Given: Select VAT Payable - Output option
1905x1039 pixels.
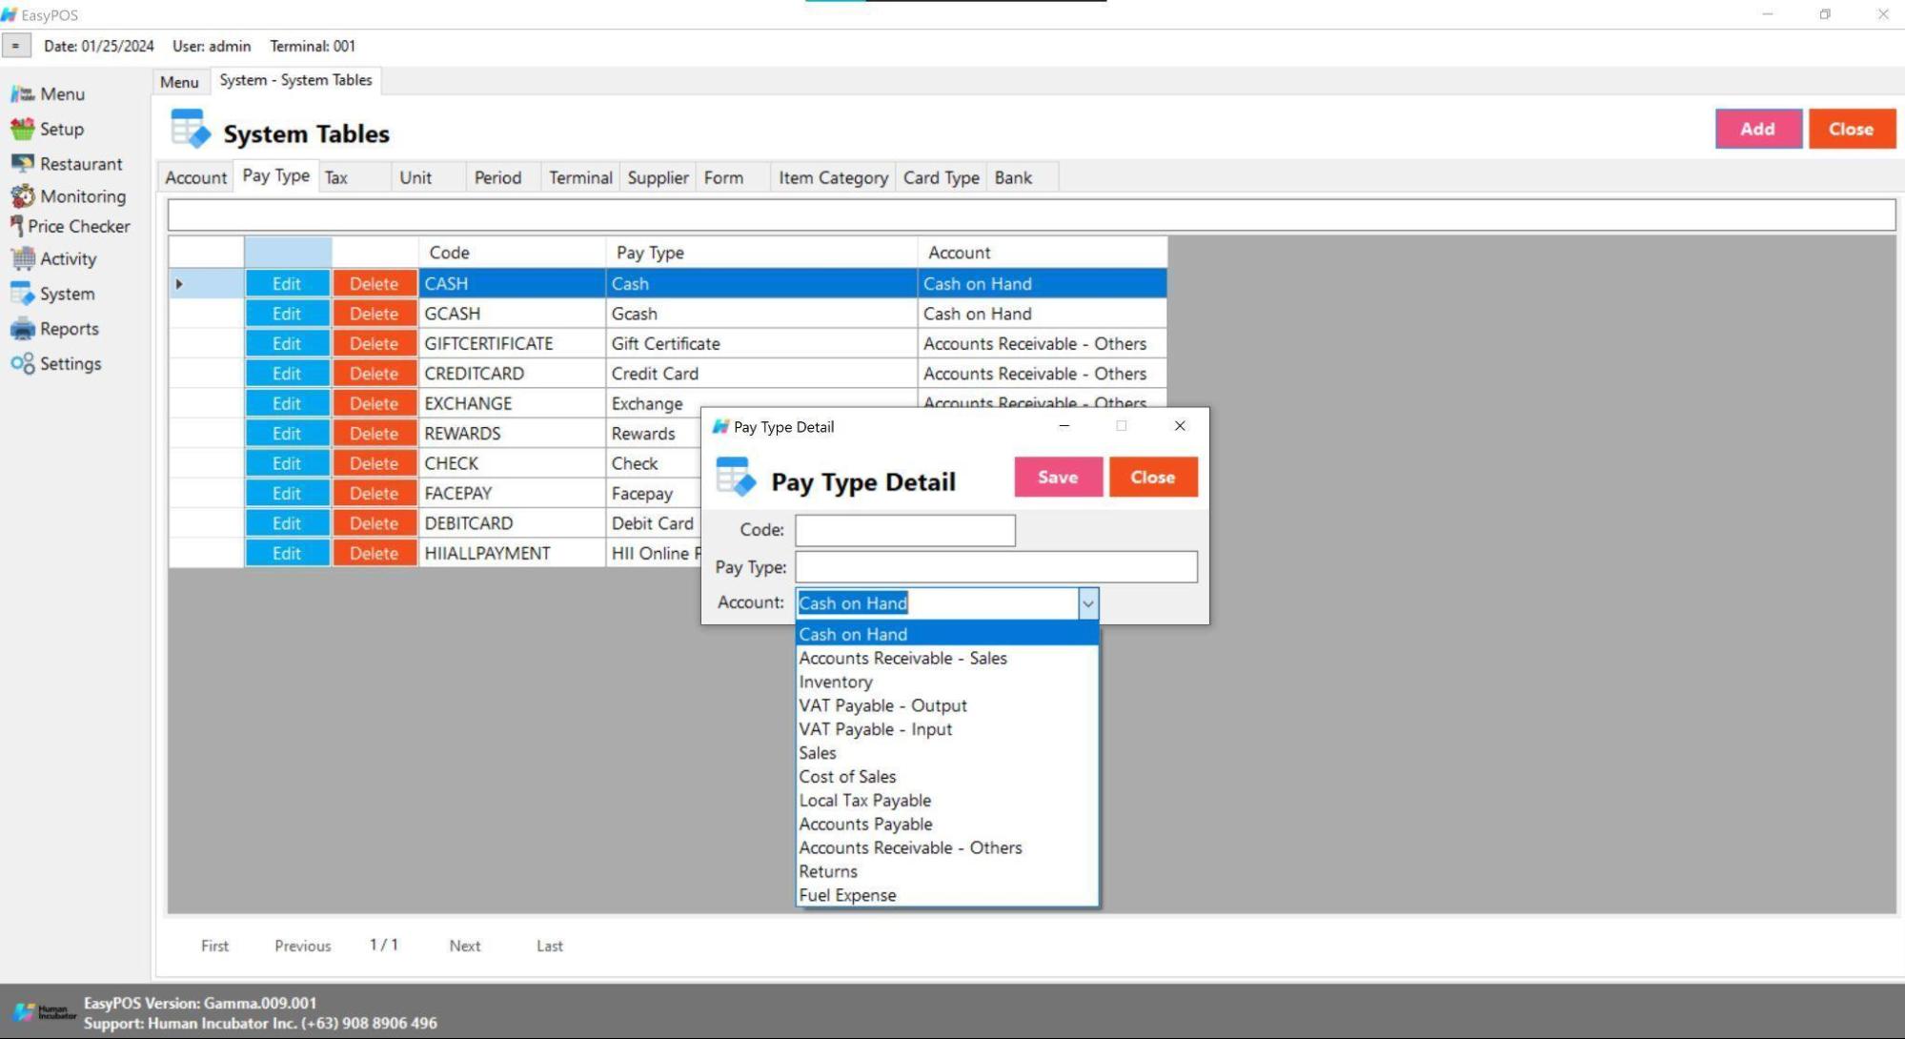Looking at the screenshot, I should 882,705.
